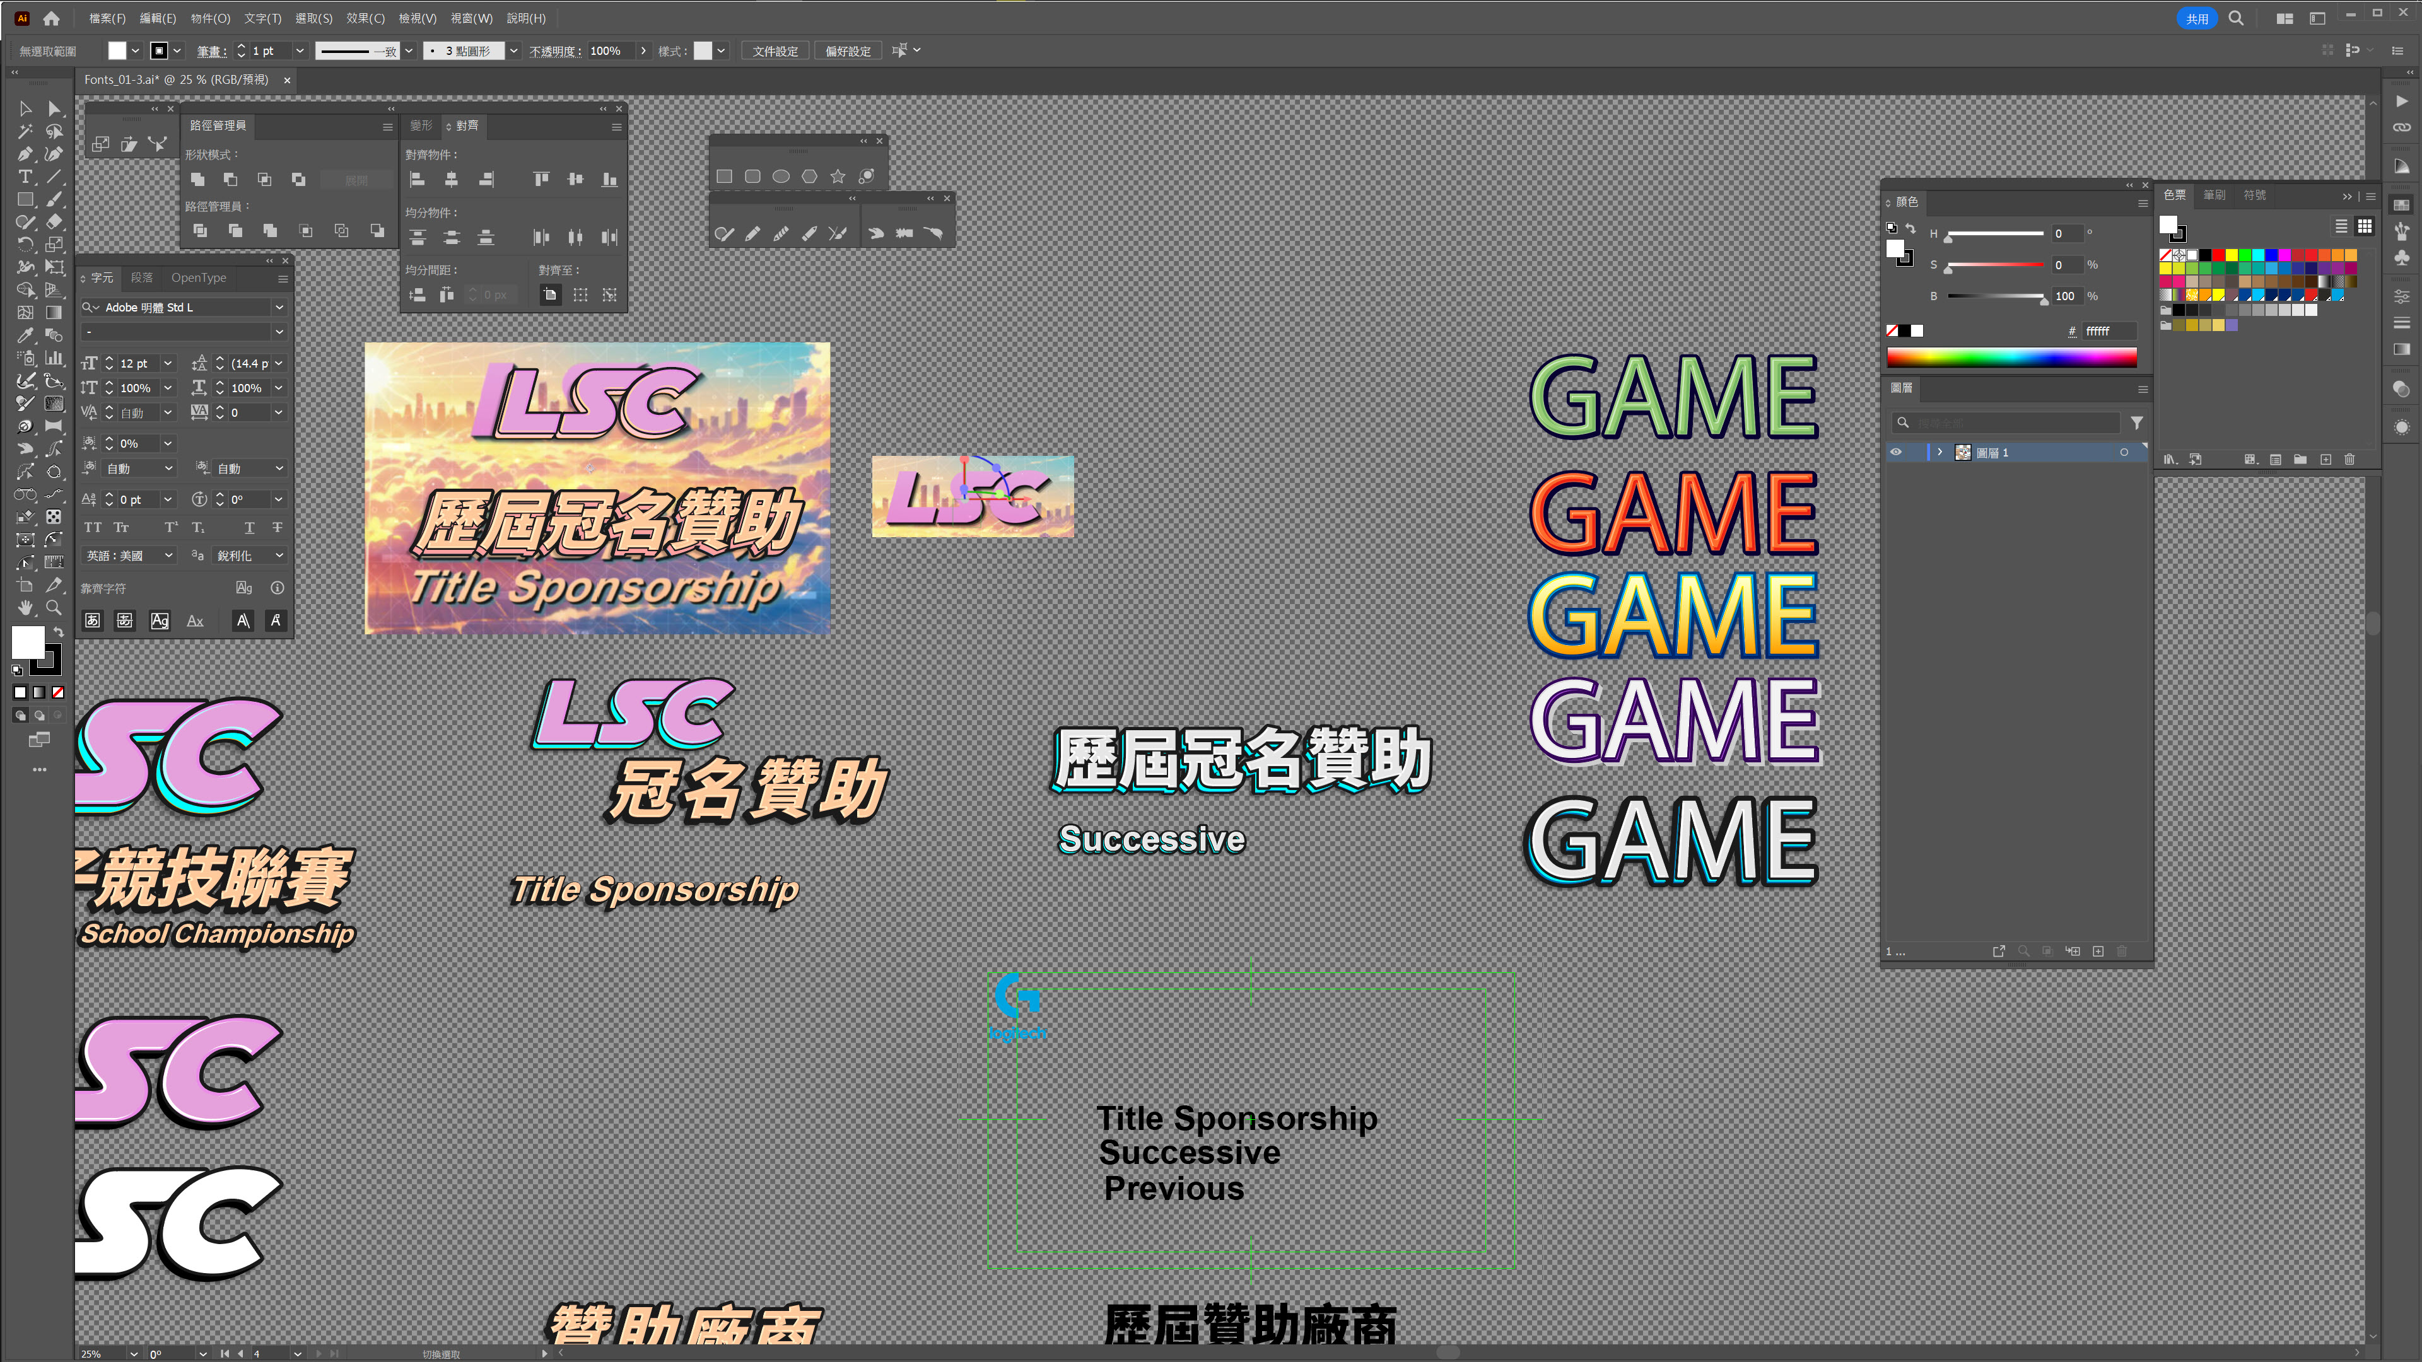Click the 偏好設定 button
2422x1362 pixels.
pos(848,50)
